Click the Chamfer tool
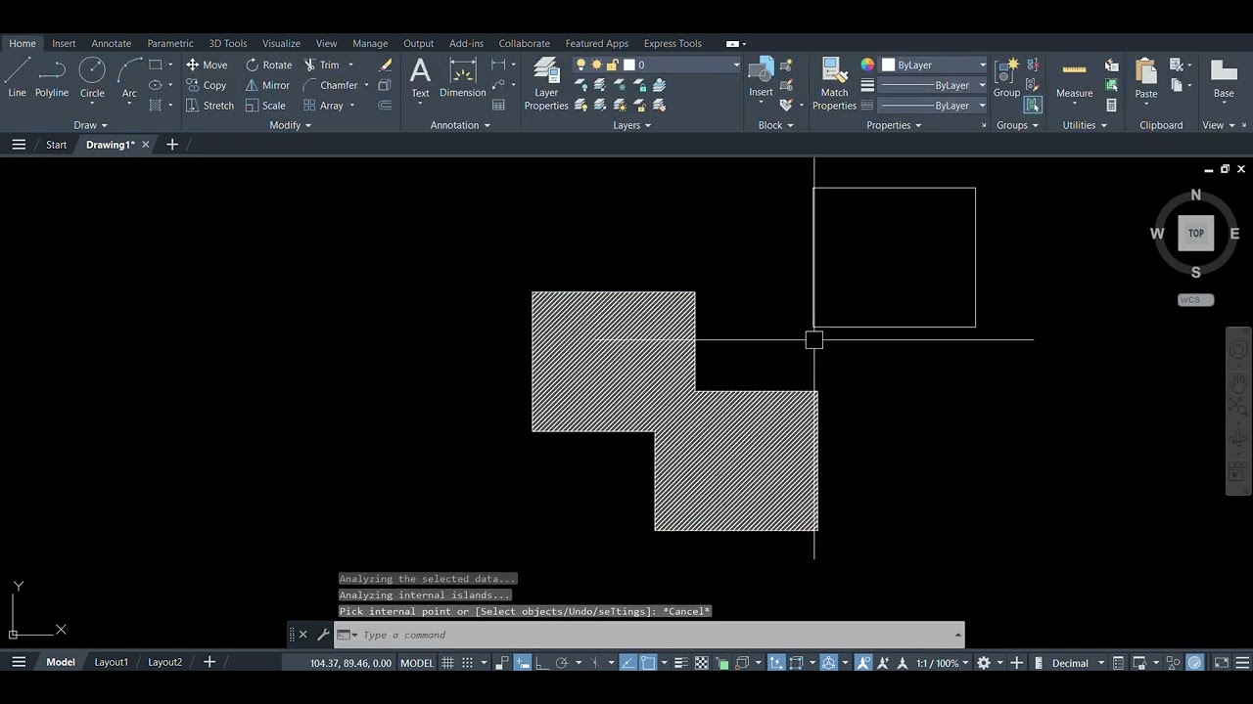Image resolution: width=1253 pixels, height=704 pixels. tap(330, 85)
